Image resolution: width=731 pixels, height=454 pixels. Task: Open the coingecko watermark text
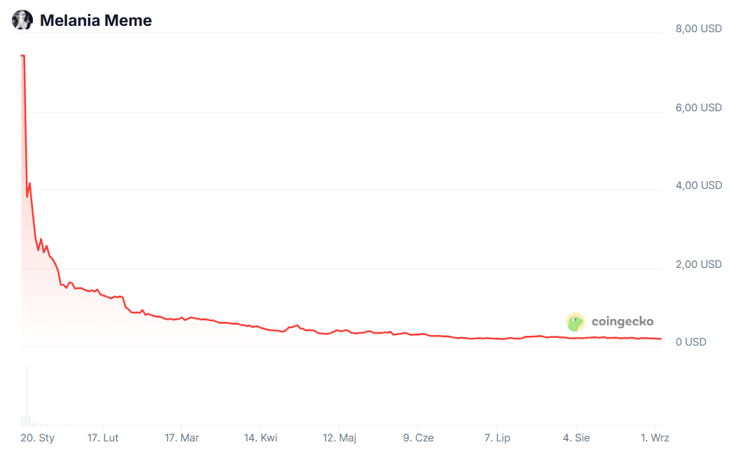(622, 321)
